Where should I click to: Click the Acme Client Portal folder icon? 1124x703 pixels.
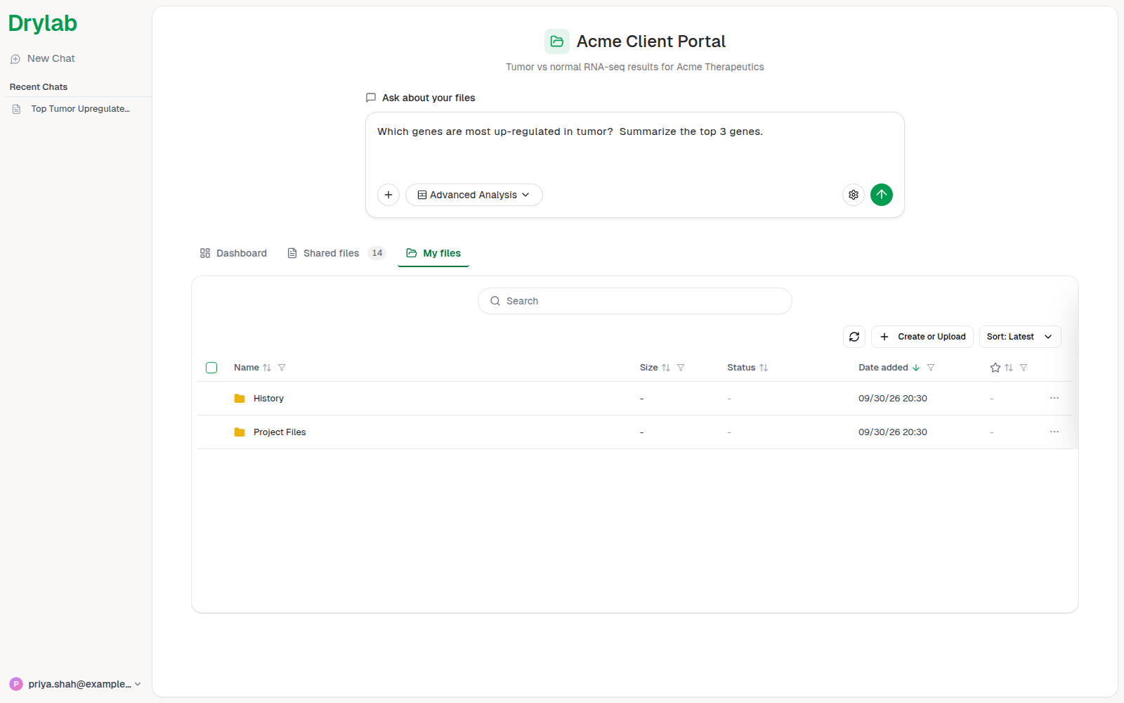(557, 41)
